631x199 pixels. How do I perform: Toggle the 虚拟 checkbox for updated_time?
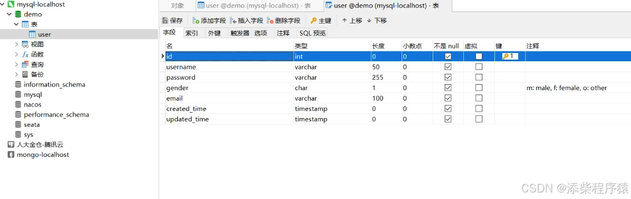[x=479, y=119]
